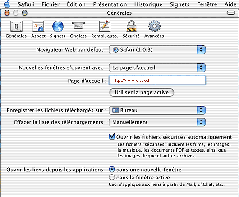Uncheck Ouvrir les fichiers sécurisés automatiquement
The image size is (239, 197).
pyautogui.click(x=112, y=136)
